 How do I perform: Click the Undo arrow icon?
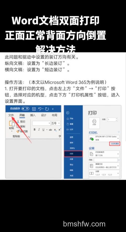[40, 109]
